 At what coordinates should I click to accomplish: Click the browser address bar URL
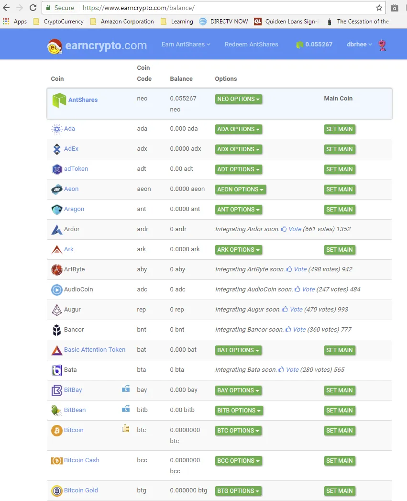click(139, 8)
